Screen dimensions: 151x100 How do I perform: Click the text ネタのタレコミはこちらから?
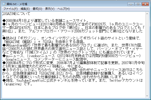click(28, 70)
